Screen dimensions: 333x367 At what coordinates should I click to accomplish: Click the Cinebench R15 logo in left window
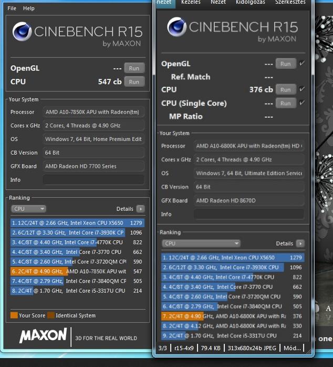pyautogui.click(x=77, y=33)
